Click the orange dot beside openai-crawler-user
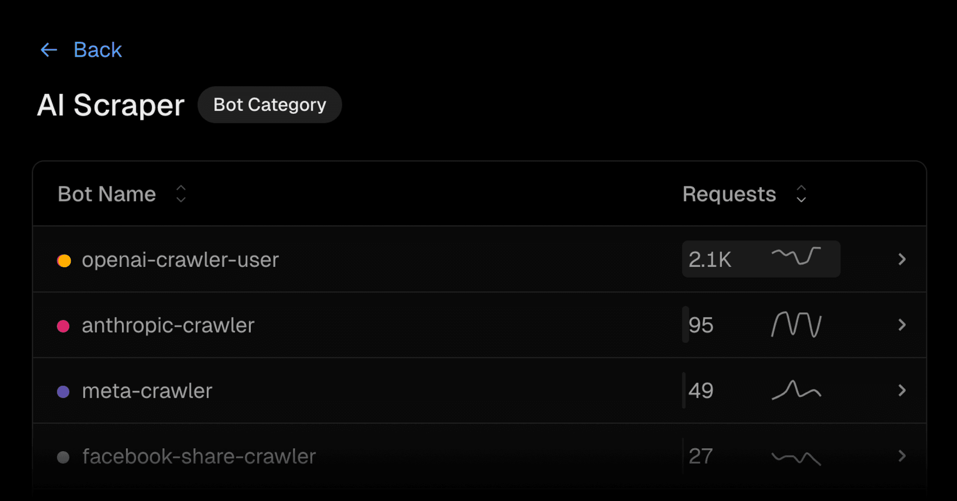Viewport: 957px width, 501px height. point(64,260)
